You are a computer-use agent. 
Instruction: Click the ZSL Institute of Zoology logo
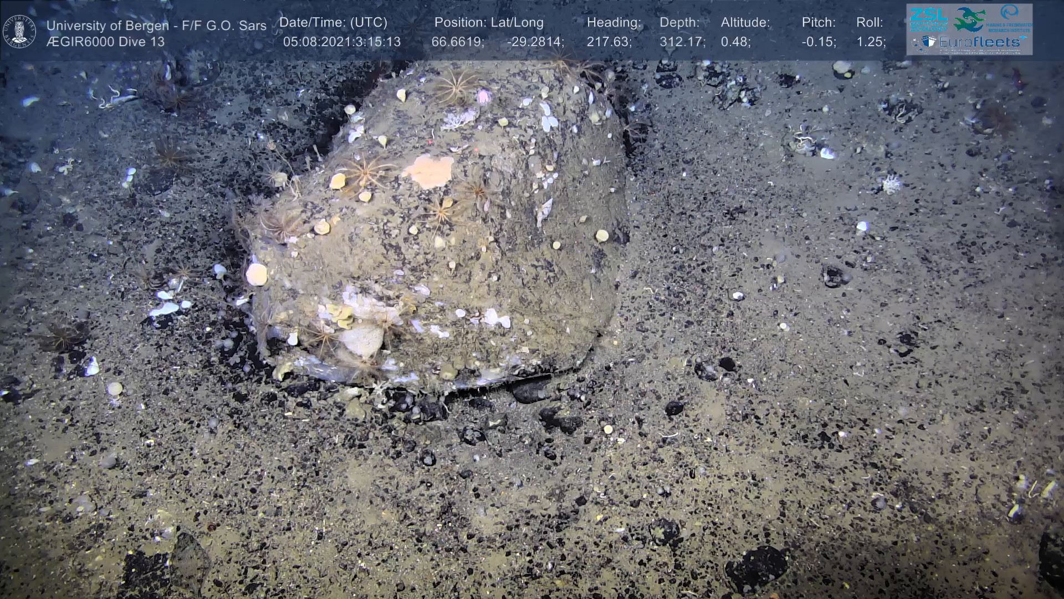point(929,20)
